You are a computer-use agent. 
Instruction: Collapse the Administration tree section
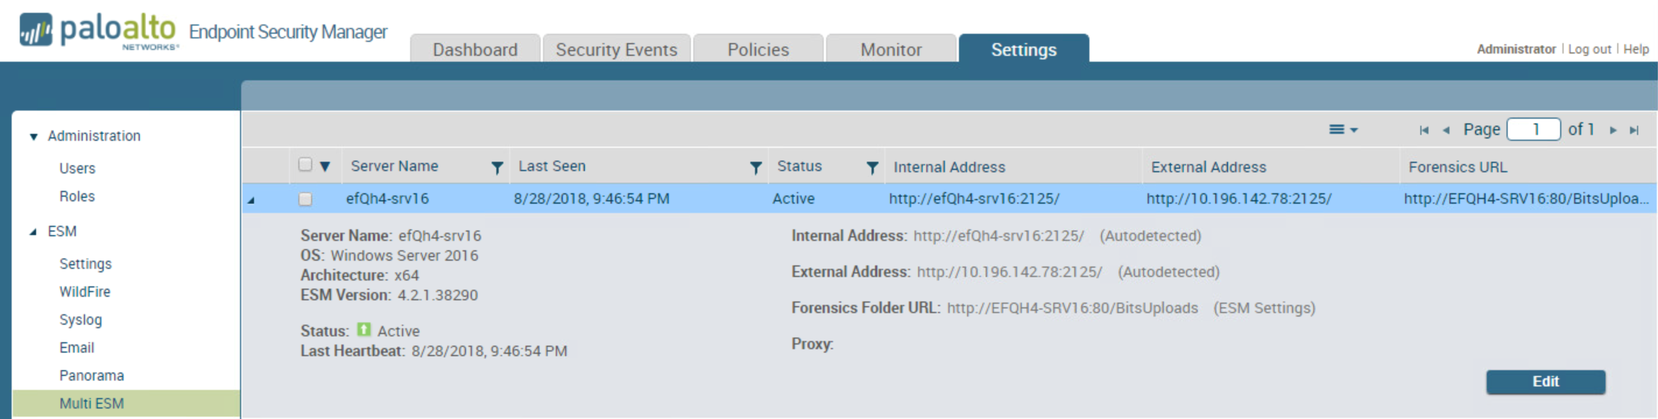[33, 136]
